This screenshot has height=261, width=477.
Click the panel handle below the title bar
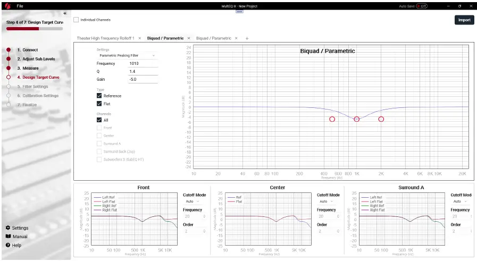pos(239,12)
